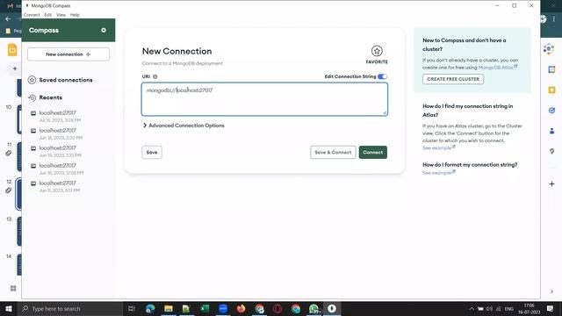Open Compass sidebar settings dot icon

click(x=104, y=31)
